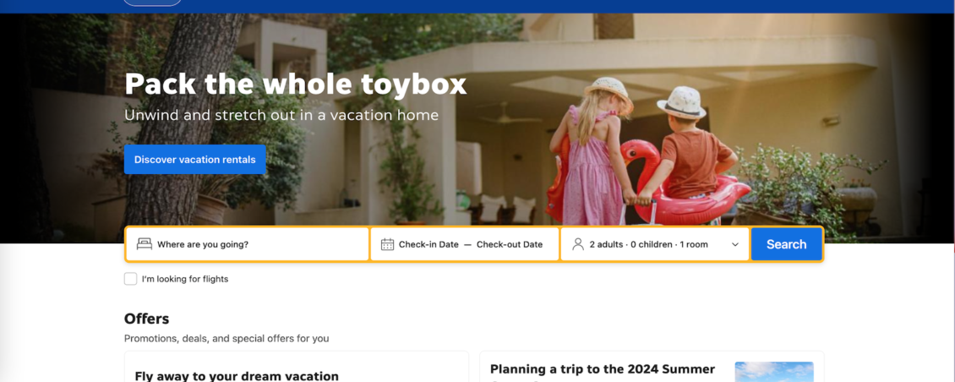Click the person icon in guests selector

point(578,244)
